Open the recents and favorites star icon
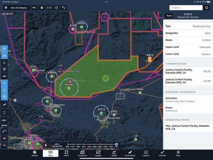 click(x=64, y=8)
